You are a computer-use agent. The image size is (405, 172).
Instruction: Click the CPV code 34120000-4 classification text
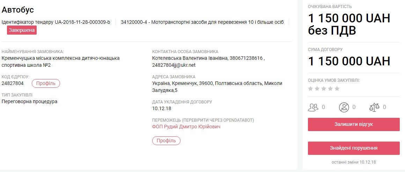pyautogui.click(x=202, y=22)
